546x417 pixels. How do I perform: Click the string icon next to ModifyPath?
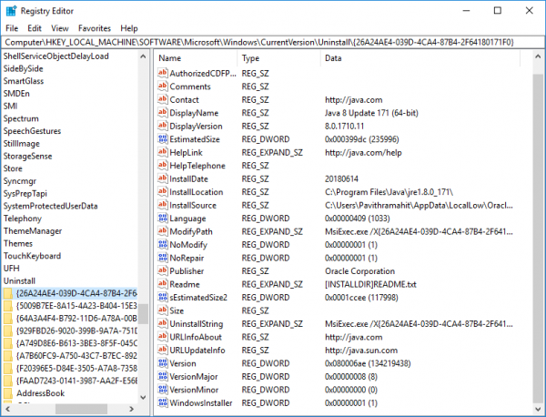click(163, 231)
